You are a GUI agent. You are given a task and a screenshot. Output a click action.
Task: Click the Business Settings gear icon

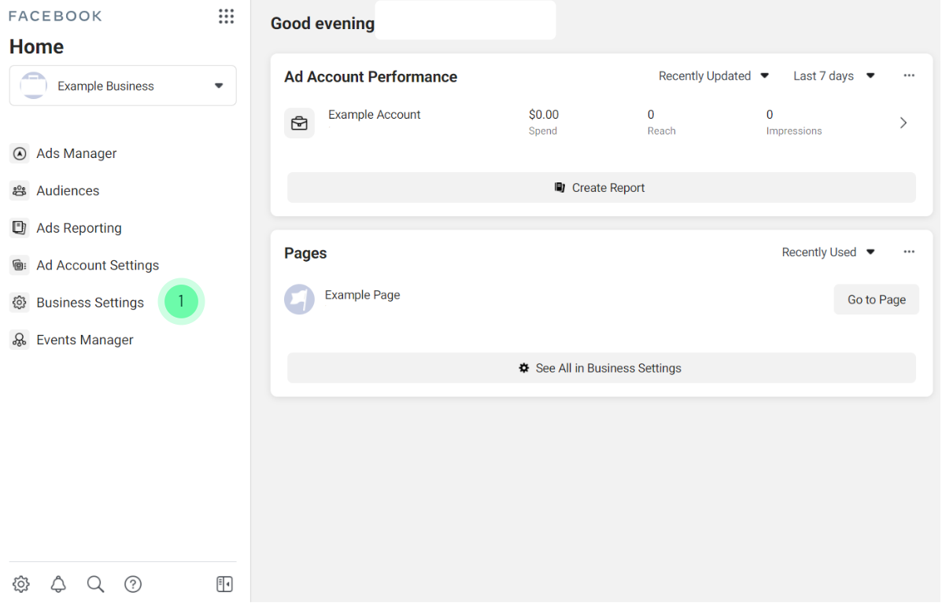click(19, 303)
